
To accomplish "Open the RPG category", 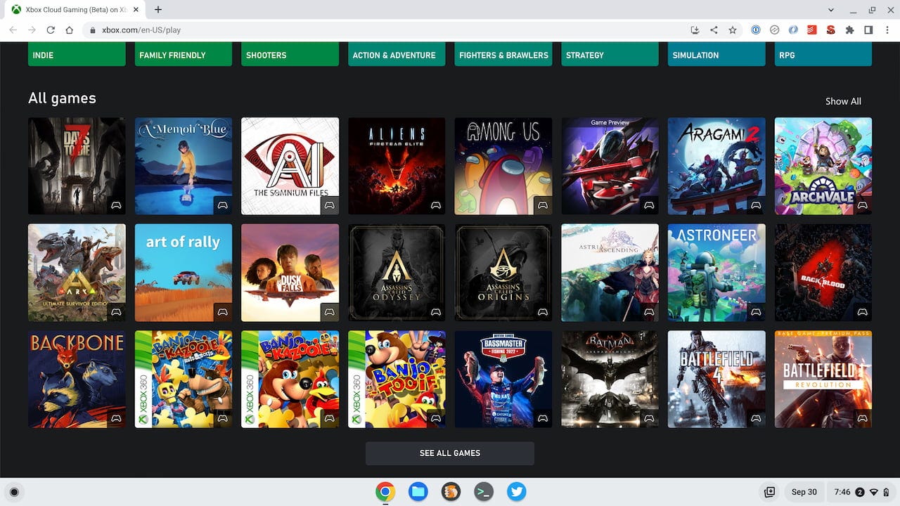I will 823,54.
